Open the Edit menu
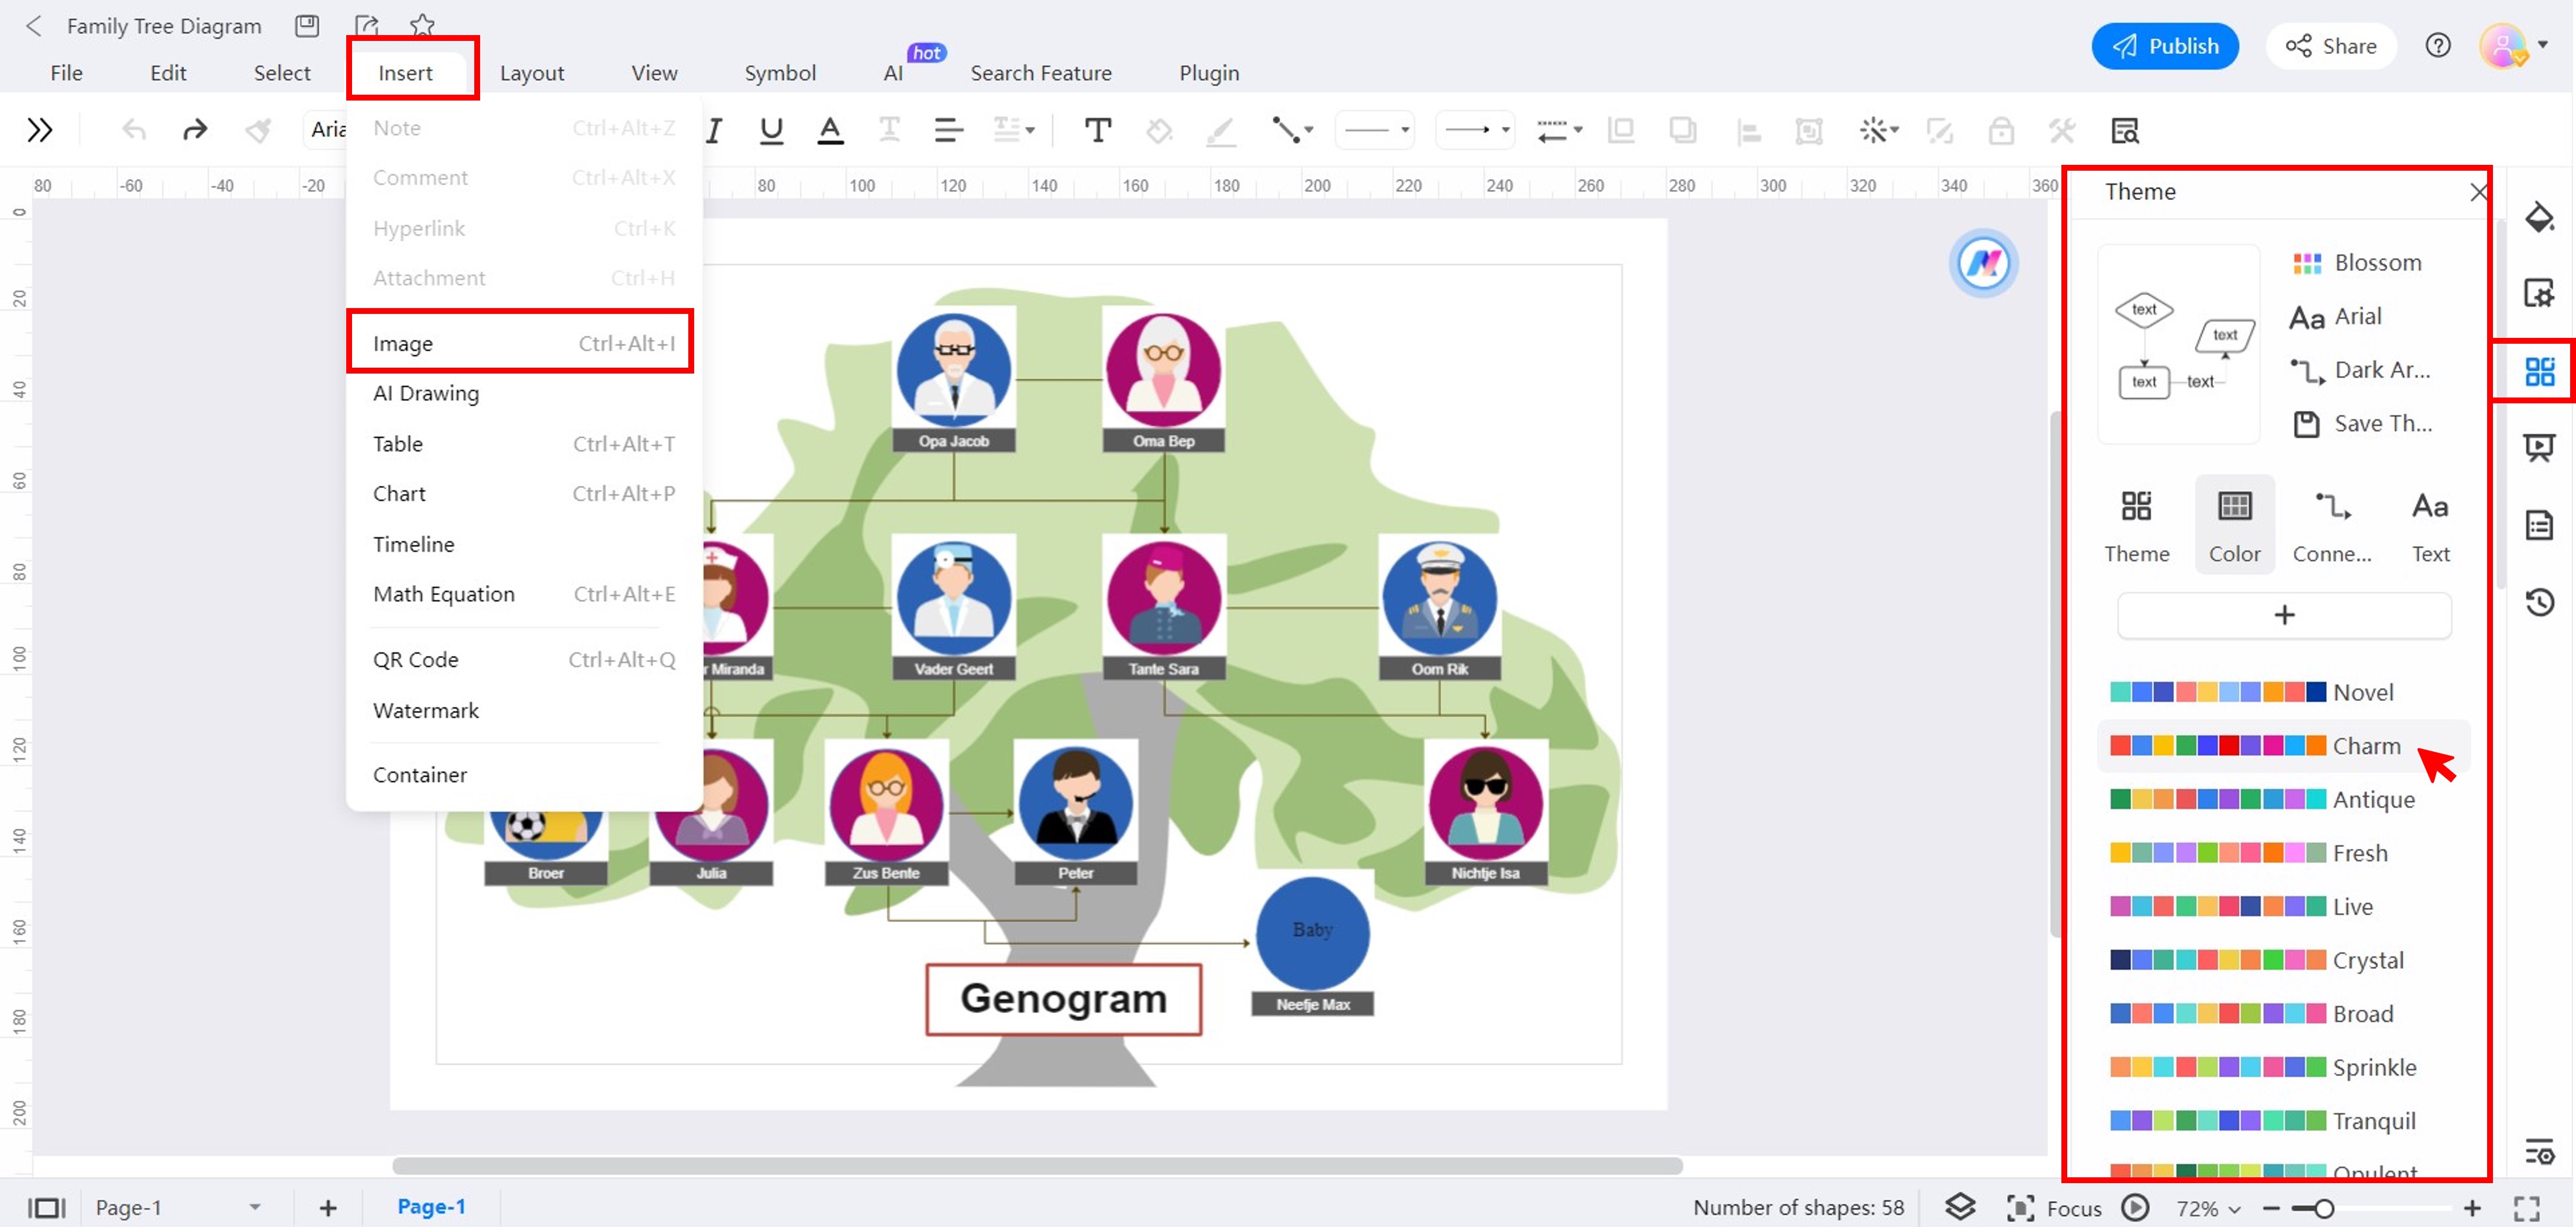Viewport: 2576px width, 1227px height. 168,73
